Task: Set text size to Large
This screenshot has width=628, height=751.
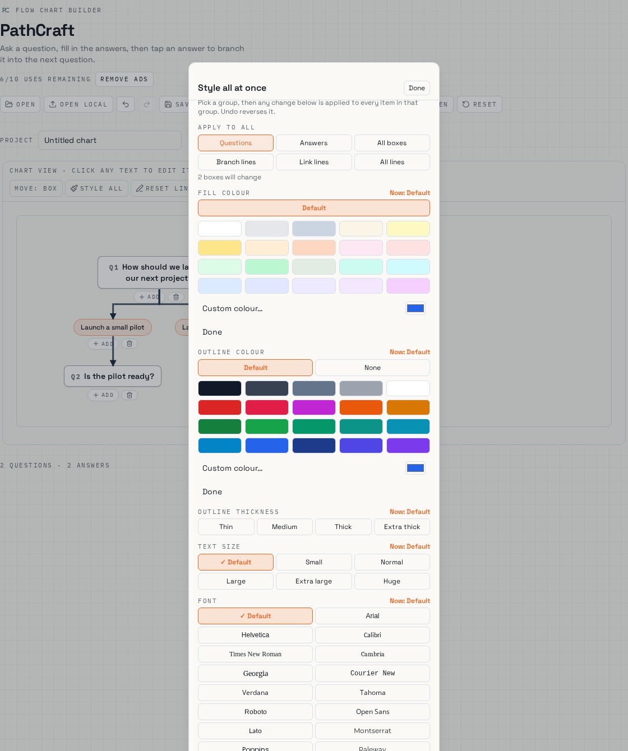Action: point(235,581)
